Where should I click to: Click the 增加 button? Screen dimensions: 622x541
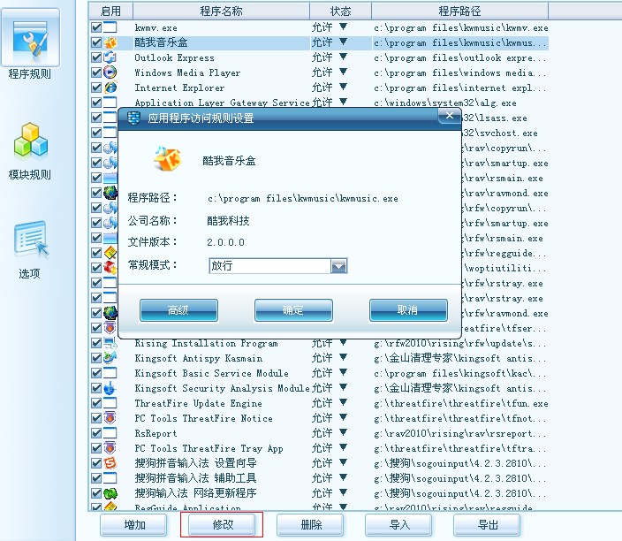[133, 525]
